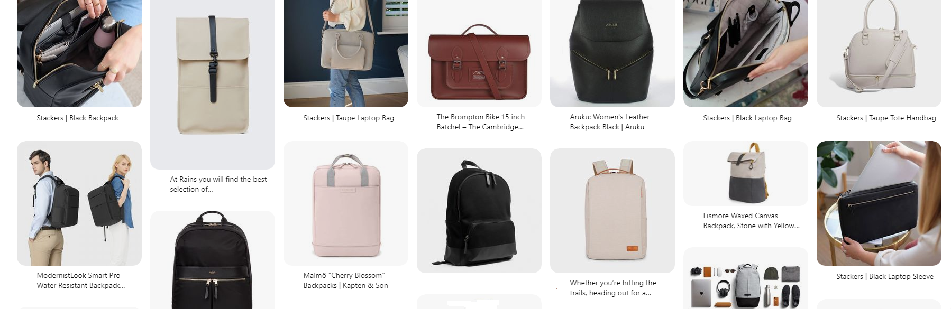View the pink Malmö Cherry Blossom backpack
Screen dimensions: 951x309
tap(346, 203)
